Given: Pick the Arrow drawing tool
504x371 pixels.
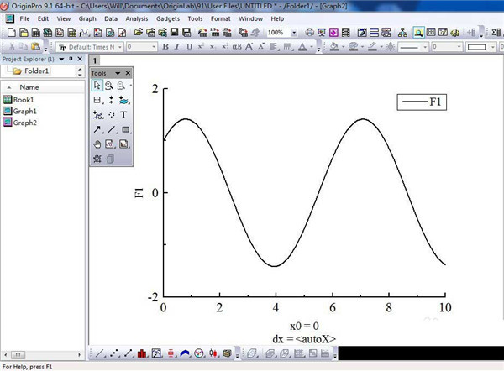Looking at the screenshot, I should [x=97, y=129].
